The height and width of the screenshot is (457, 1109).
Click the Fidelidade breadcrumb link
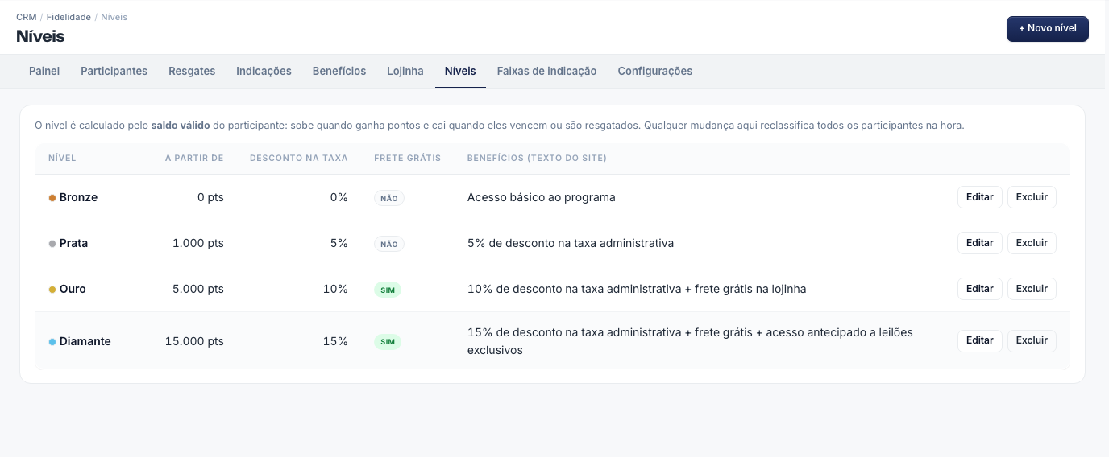[x=70, y=17]
